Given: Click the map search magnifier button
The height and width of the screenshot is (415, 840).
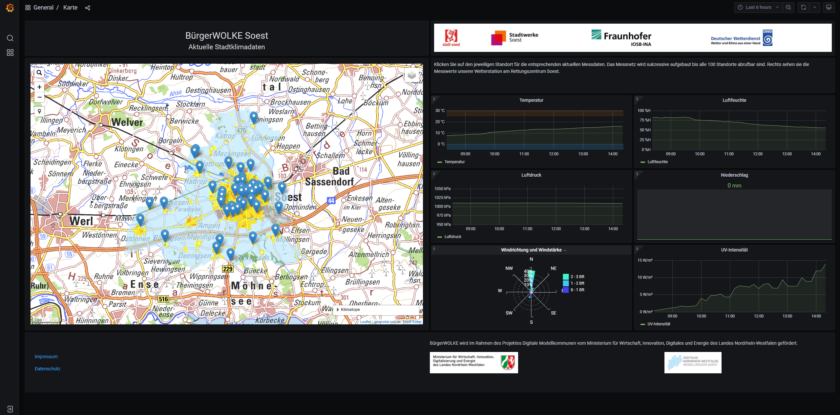Looking at the screenshot, I should (x=39, y=73).
